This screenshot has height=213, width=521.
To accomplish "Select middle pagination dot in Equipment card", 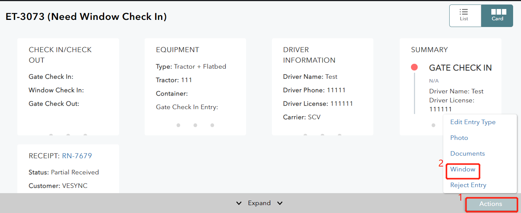I will [x=195, y=125].
